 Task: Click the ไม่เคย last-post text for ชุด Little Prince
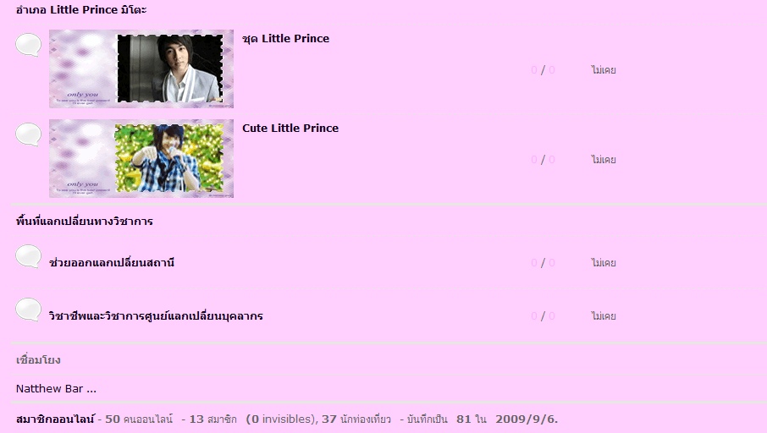603,70
